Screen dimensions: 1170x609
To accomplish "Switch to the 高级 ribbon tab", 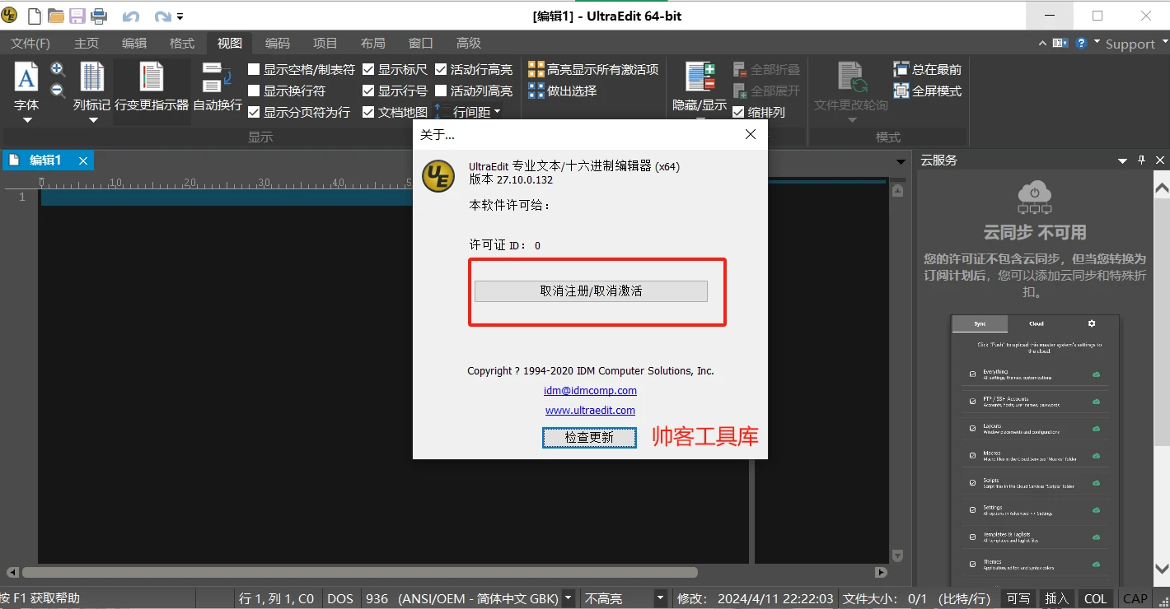I will [x=469, y=43].
